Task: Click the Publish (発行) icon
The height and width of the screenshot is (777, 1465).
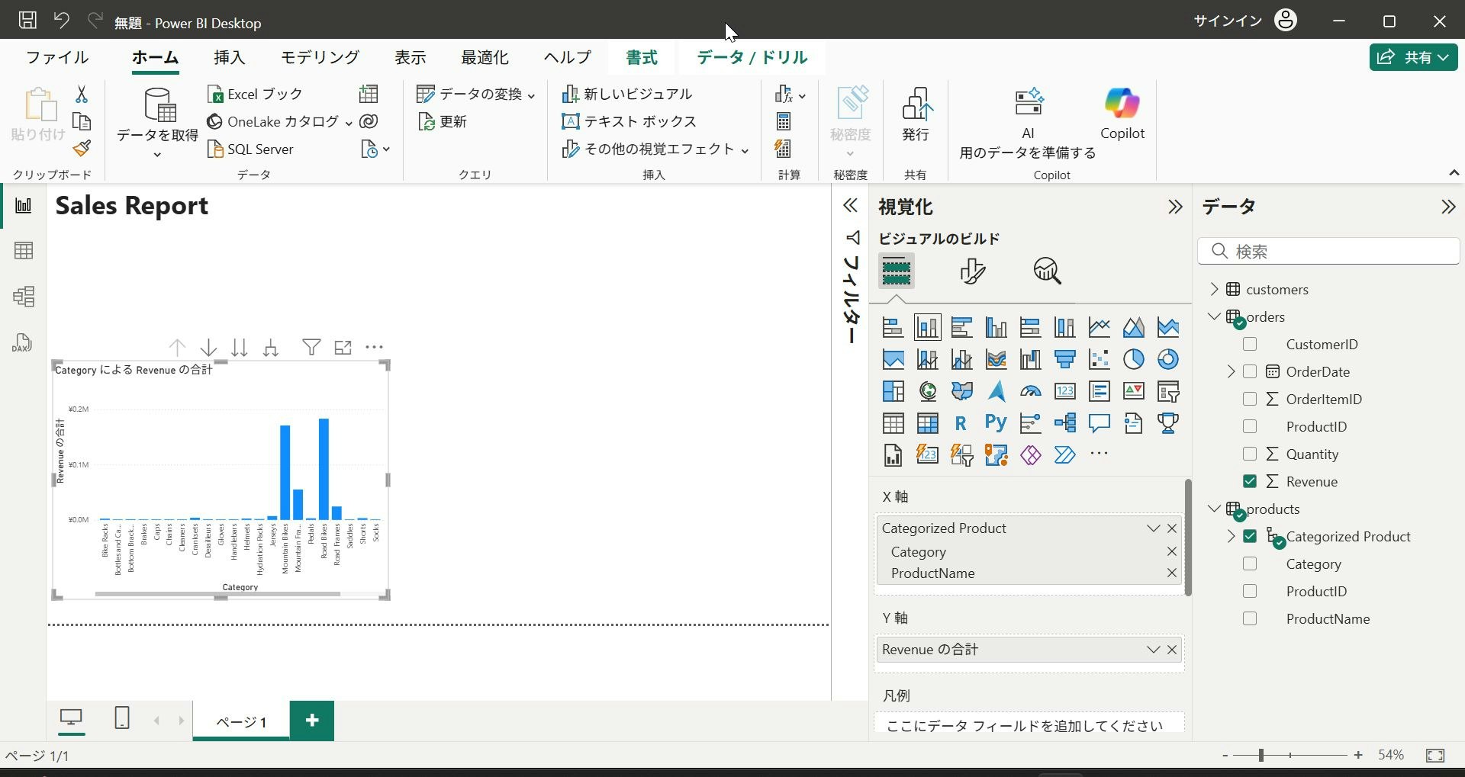Action: pos(916,114)
